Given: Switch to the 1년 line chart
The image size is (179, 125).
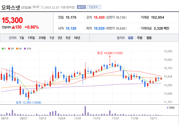Looking at the screenshot, I should (x=52, y=38).
